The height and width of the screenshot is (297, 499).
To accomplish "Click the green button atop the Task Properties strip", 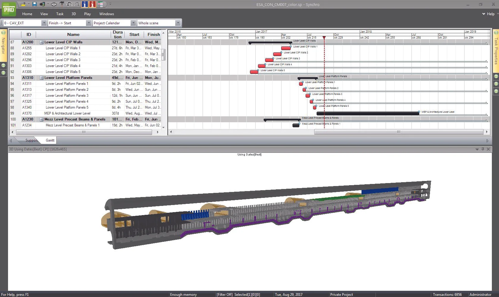I will tap(496, 33).
